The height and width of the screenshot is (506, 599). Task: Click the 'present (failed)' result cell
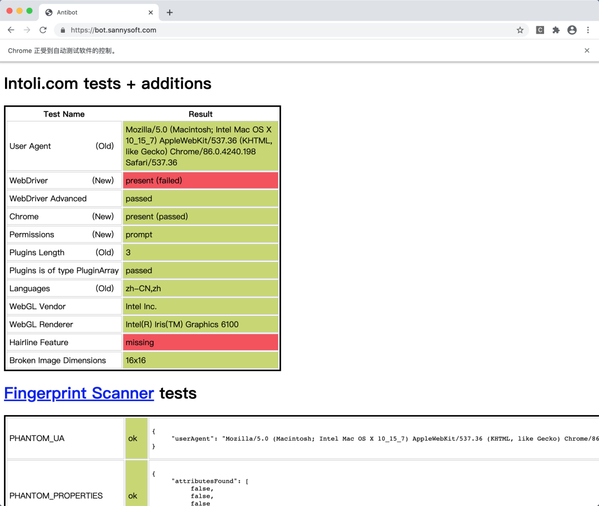tap(201, 180)
